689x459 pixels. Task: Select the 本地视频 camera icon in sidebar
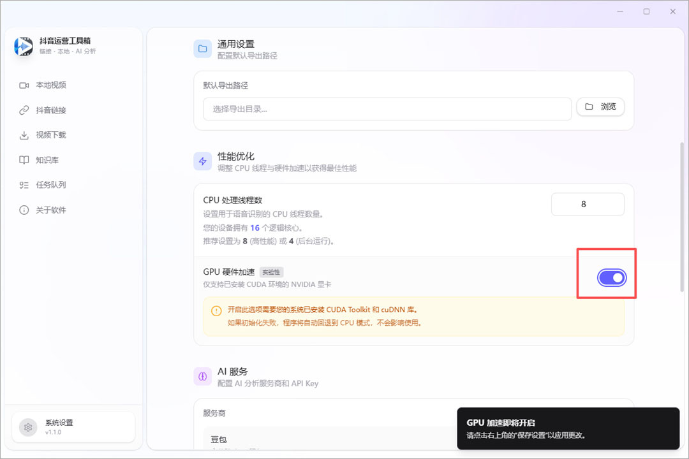pyautogui.click(x=23, y=85)
